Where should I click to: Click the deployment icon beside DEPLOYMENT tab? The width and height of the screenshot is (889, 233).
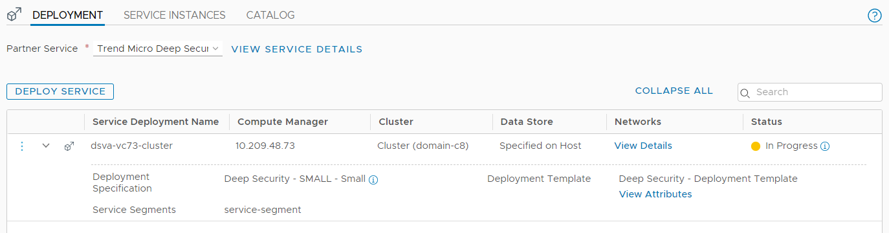[x=14, y=14]
